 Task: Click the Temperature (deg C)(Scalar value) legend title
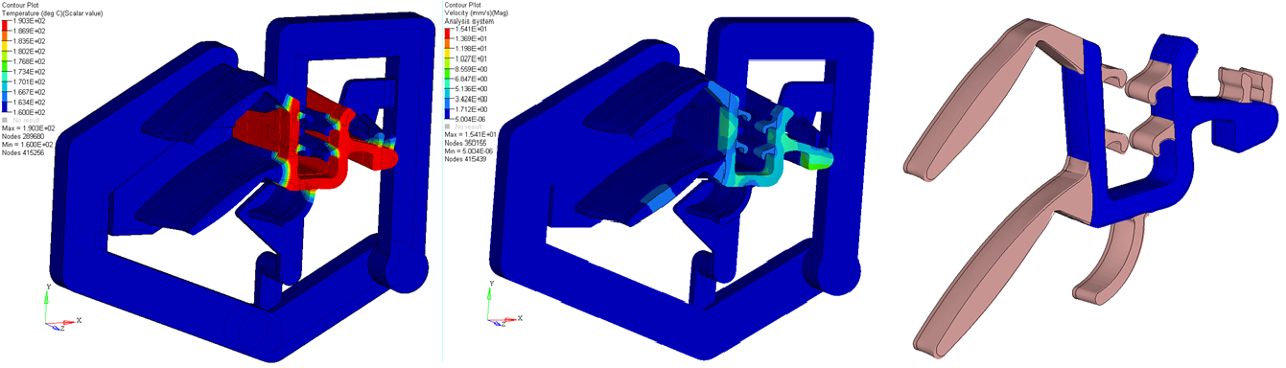52,13
